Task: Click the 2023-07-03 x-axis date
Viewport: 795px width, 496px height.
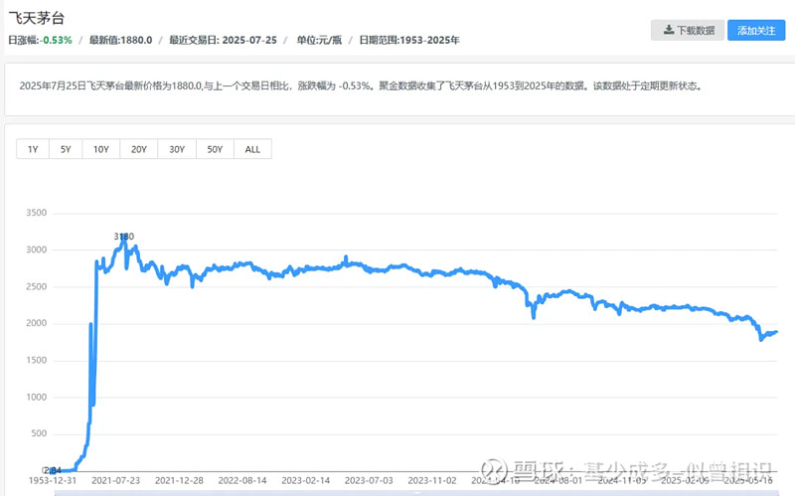Action: [x=369, y=480]
